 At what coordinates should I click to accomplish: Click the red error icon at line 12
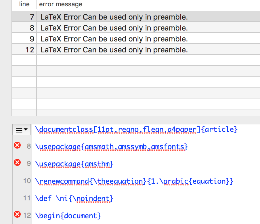[17, 214]
